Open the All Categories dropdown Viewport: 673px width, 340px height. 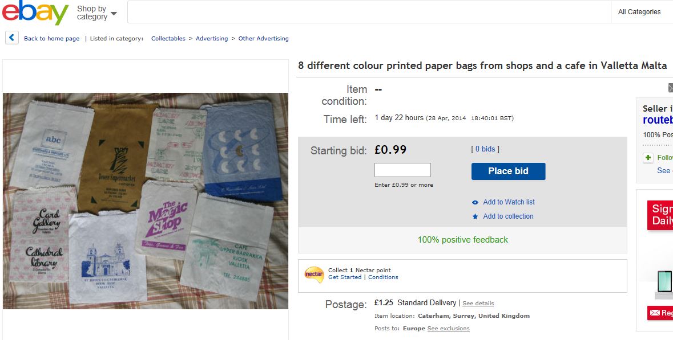[x=640, y=11]
